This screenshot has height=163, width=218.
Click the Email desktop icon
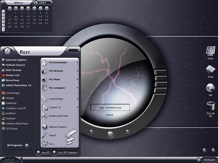tap(211, 70)
